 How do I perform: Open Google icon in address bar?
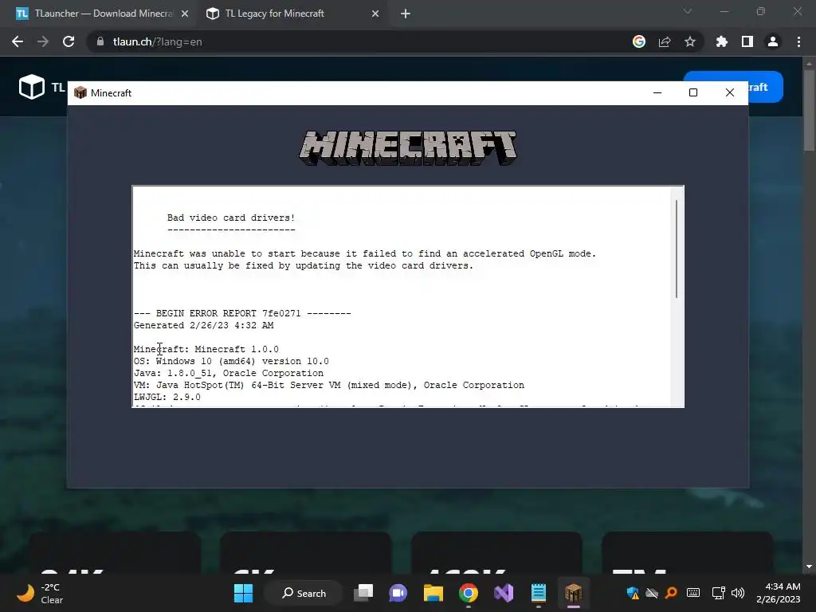pos(639,41)
